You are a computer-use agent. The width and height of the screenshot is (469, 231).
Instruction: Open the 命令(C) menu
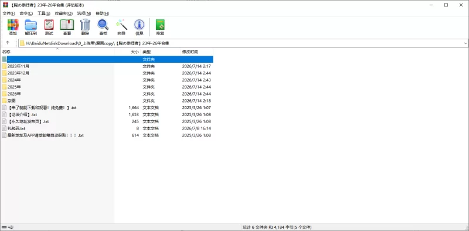point(26,13)
